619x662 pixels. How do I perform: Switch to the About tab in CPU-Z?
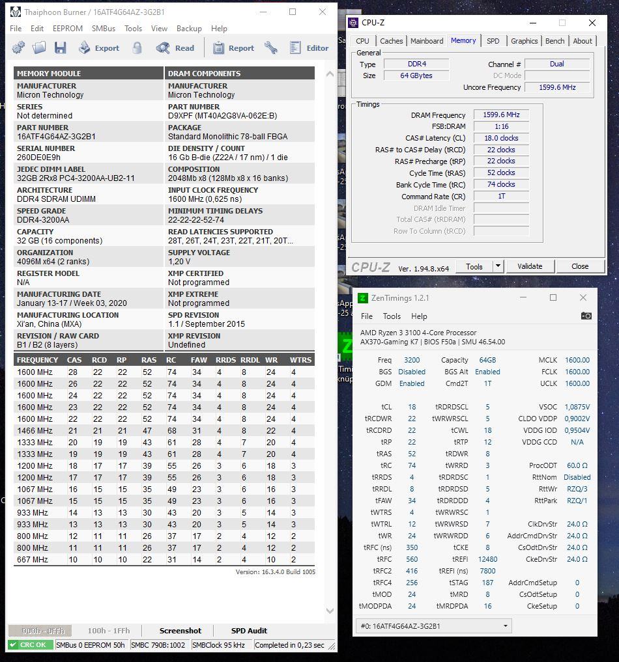(583, 41)
